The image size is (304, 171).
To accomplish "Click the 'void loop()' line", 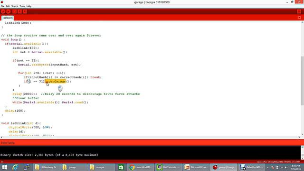I will 13,39.
